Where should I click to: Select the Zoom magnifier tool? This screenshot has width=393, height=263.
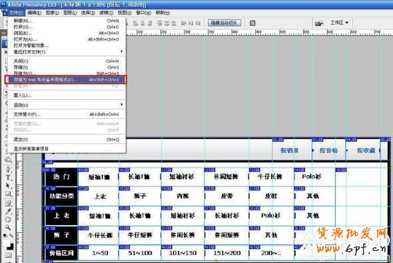pos(8,228)
